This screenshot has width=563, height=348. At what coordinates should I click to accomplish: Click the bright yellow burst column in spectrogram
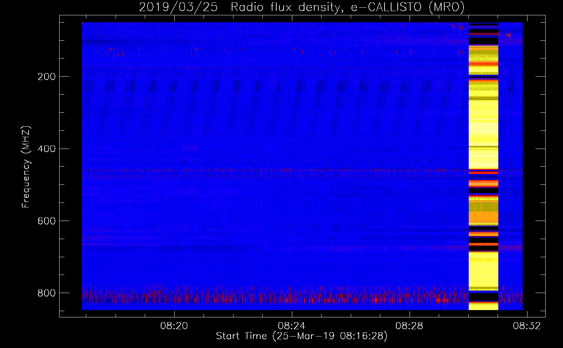click(x=483, y=166)
